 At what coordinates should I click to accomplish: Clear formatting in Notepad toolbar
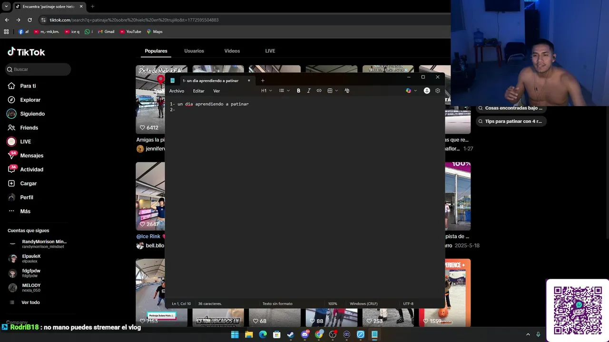tap(347, 91)
